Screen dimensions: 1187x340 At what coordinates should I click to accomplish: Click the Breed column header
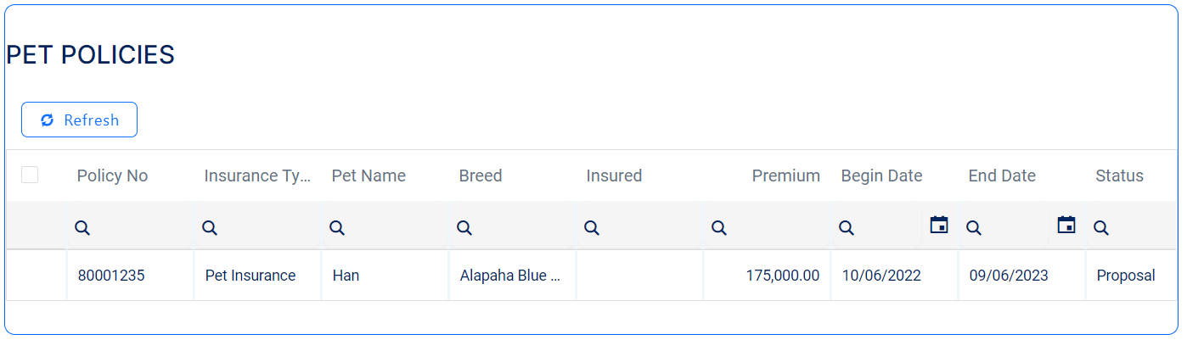coord(481,176)
